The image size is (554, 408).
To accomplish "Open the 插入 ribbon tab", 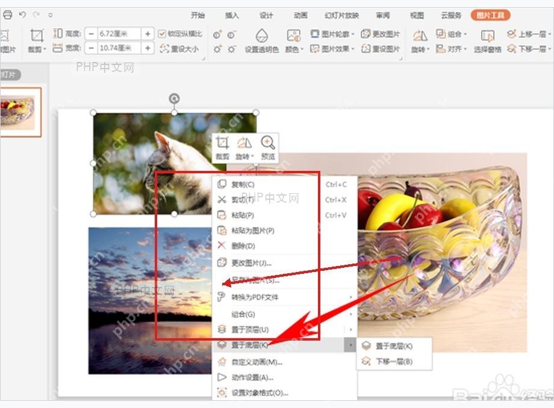I will pyautogui.click(x=232, y=15).
